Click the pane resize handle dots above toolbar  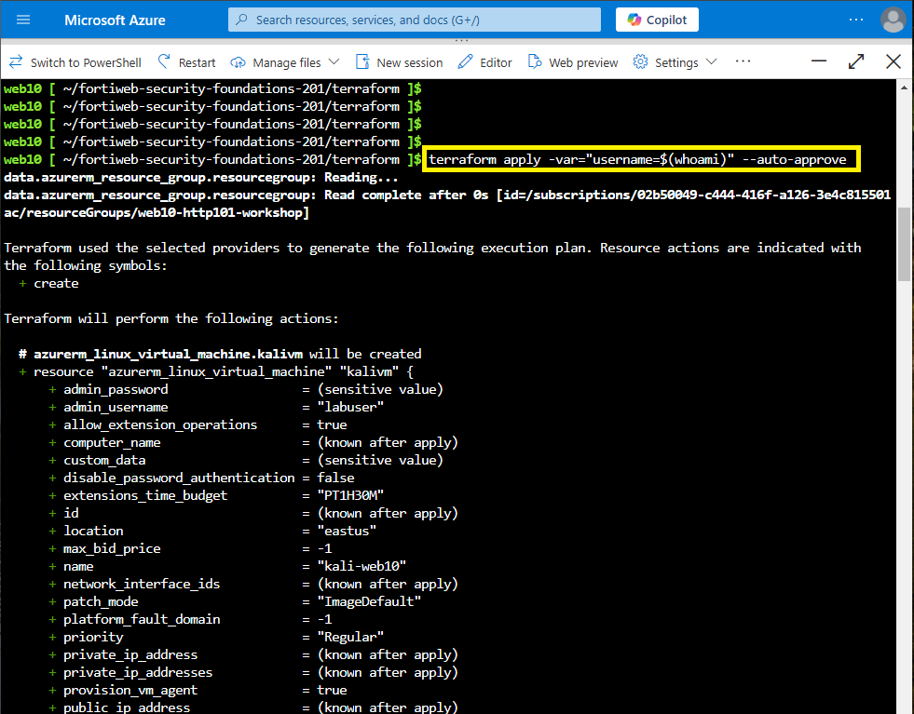click(462, 40)
